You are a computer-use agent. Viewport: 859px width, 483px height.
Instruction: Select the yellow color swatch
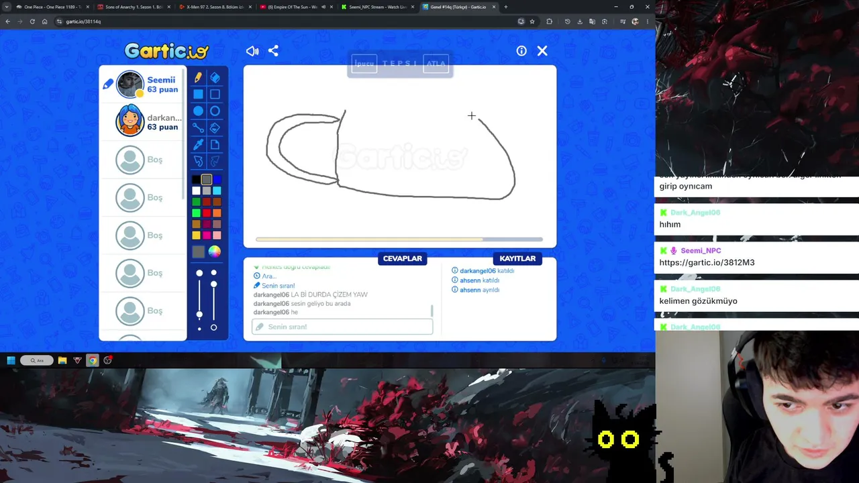[196, 235]
